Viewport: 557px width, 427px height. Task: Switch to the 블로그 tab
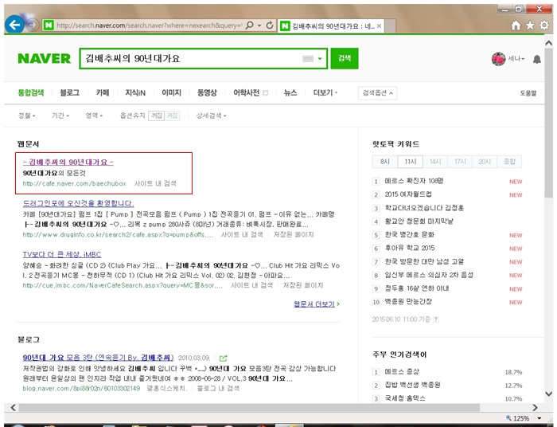(70, 92)
